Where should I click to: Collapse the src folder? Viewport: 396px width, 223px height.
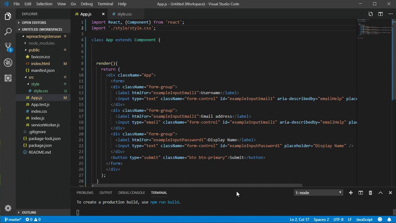31,77
